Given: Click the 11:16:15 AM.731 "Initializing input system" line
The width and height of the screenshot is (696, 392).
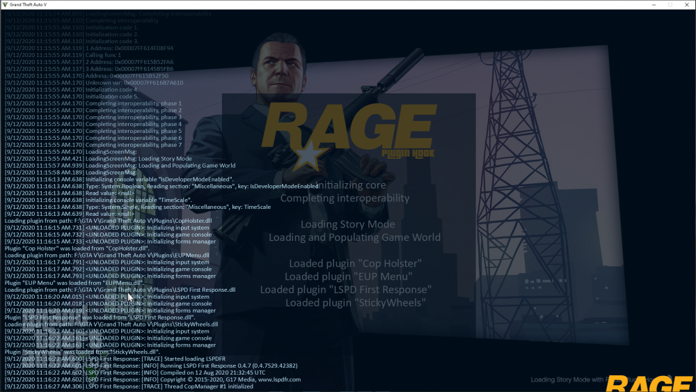Looking at the screenshot, I should click(x=106, y=228).
